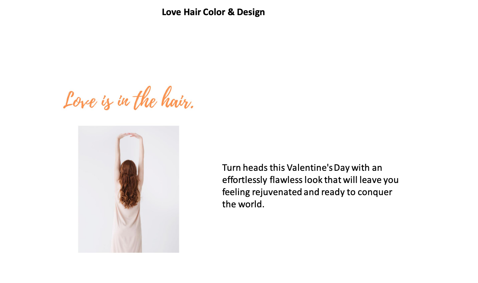The height and width of the screenshot is (283, 478).
Task: Click the orange script word 'hair.'
Action: [177, 98]
